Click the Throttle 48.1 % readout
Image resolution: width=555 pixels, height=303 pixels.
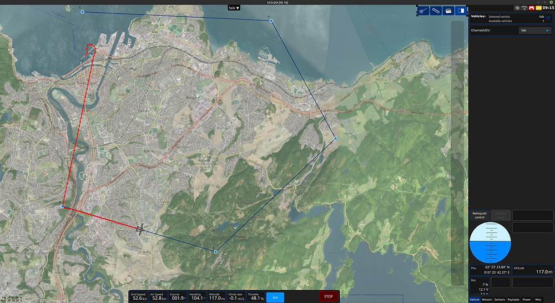[255, 297]
